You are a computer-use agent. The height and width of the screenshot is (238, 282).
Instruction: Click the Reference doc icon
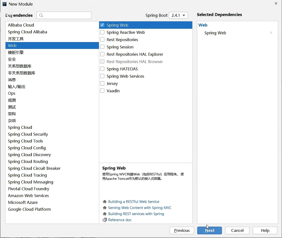tap(105, 220)
